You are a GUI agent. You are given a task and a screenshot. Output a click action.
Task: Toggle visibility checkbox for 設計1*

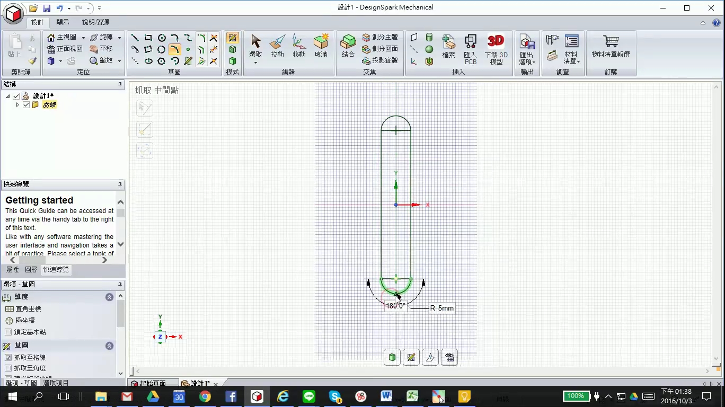click(16, 96)
